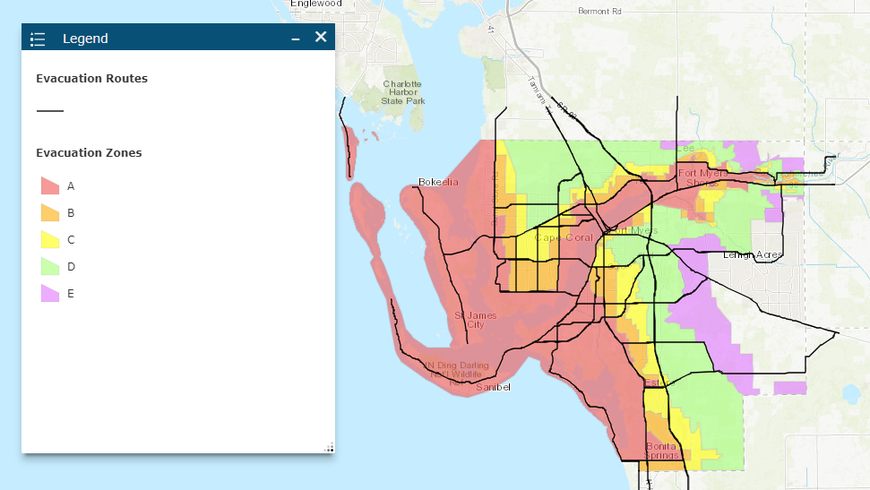
Task: Close the Legend panel
Action: tap(321, 37)
